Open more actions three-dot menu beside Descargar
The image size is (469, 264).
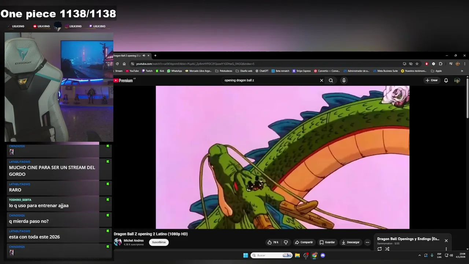point(367,242)
